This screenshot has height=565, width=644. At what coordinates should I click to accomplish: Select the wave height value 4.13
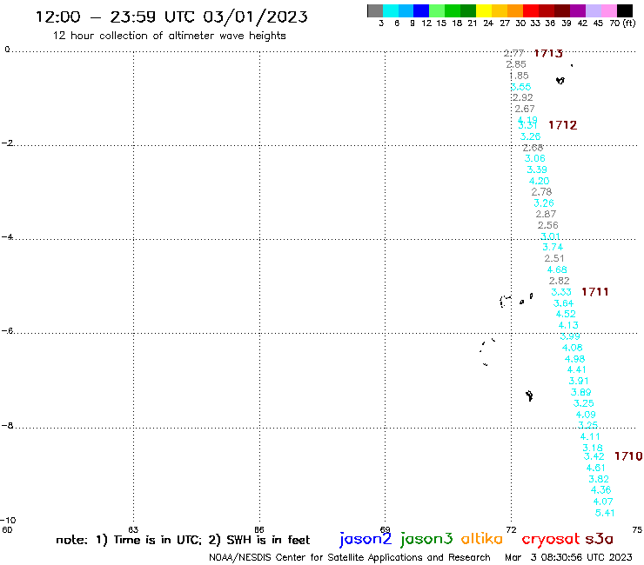pyautogui.click(x=568, y=325)
